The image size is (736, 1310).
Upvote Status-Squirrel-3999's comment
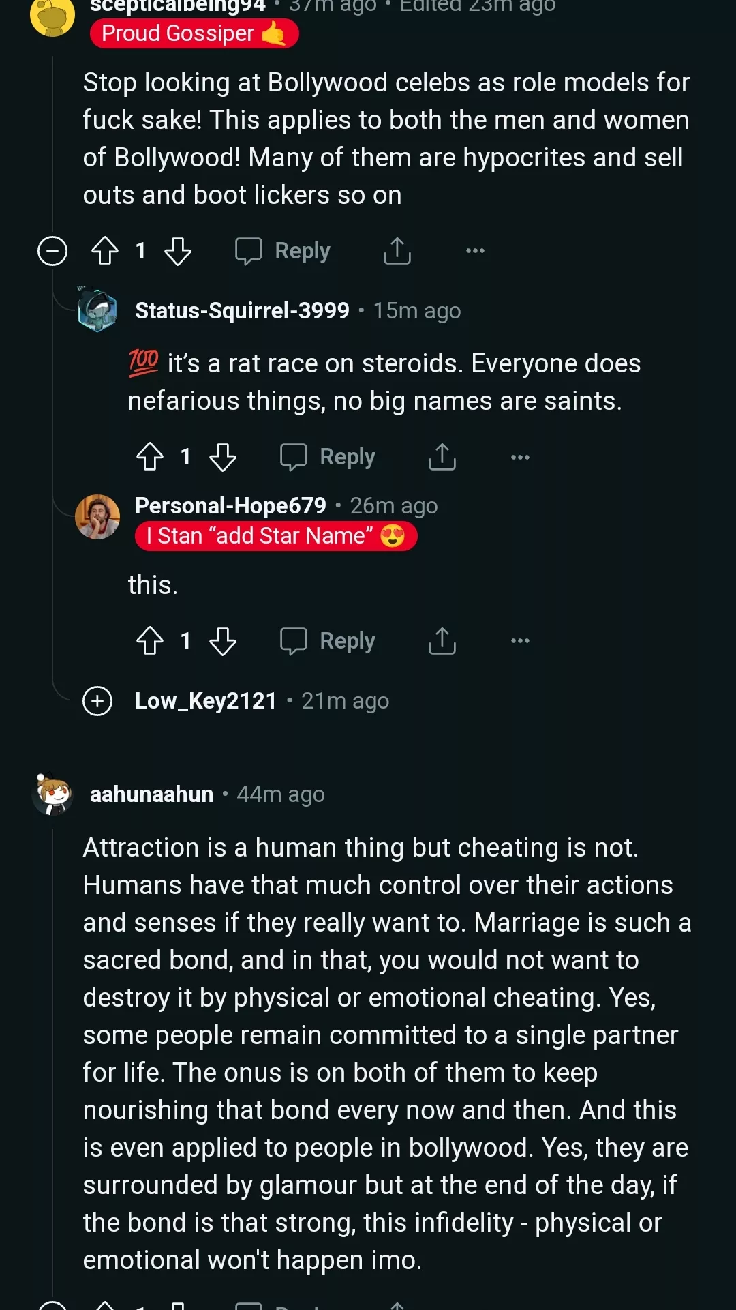point(151,456)
